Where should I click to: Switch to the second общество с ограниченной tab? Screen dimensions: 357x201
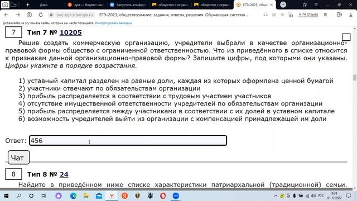[x=213, y=4]
